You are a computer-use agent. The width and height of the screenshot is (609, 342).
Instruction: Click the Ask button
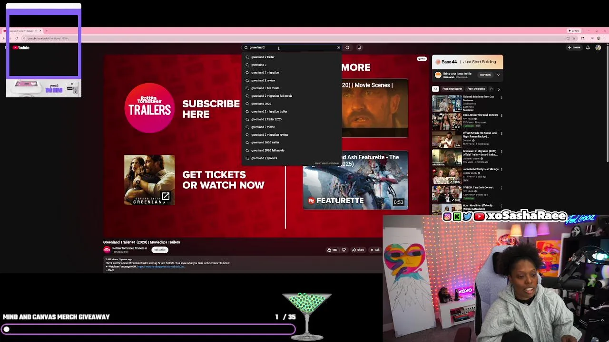pos(375,250)
